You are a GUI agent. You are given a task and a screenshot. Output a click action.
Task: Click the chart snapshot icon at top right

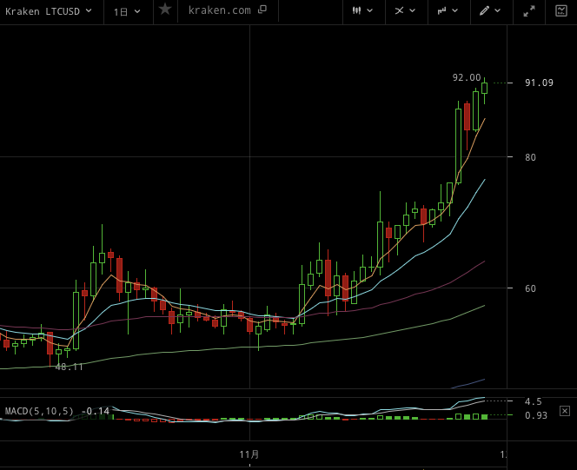[561, 10]
